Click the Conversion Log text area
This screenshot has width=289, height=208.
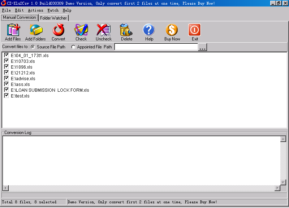click(141, 160)
